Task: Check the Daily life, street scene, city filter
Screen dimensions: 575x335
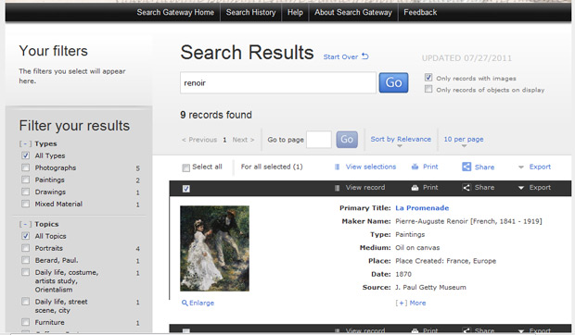Action: coord(25,302)
